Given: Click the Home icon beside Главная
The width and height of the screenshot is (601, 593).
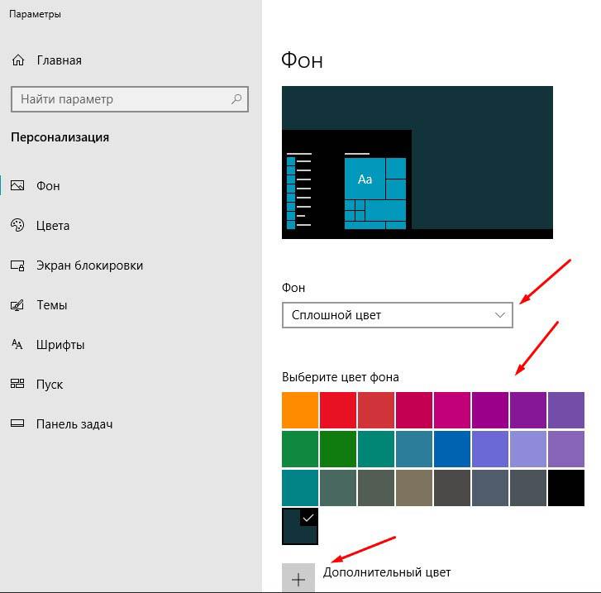Looking at the screenshot, I should [x=18, y=60].
